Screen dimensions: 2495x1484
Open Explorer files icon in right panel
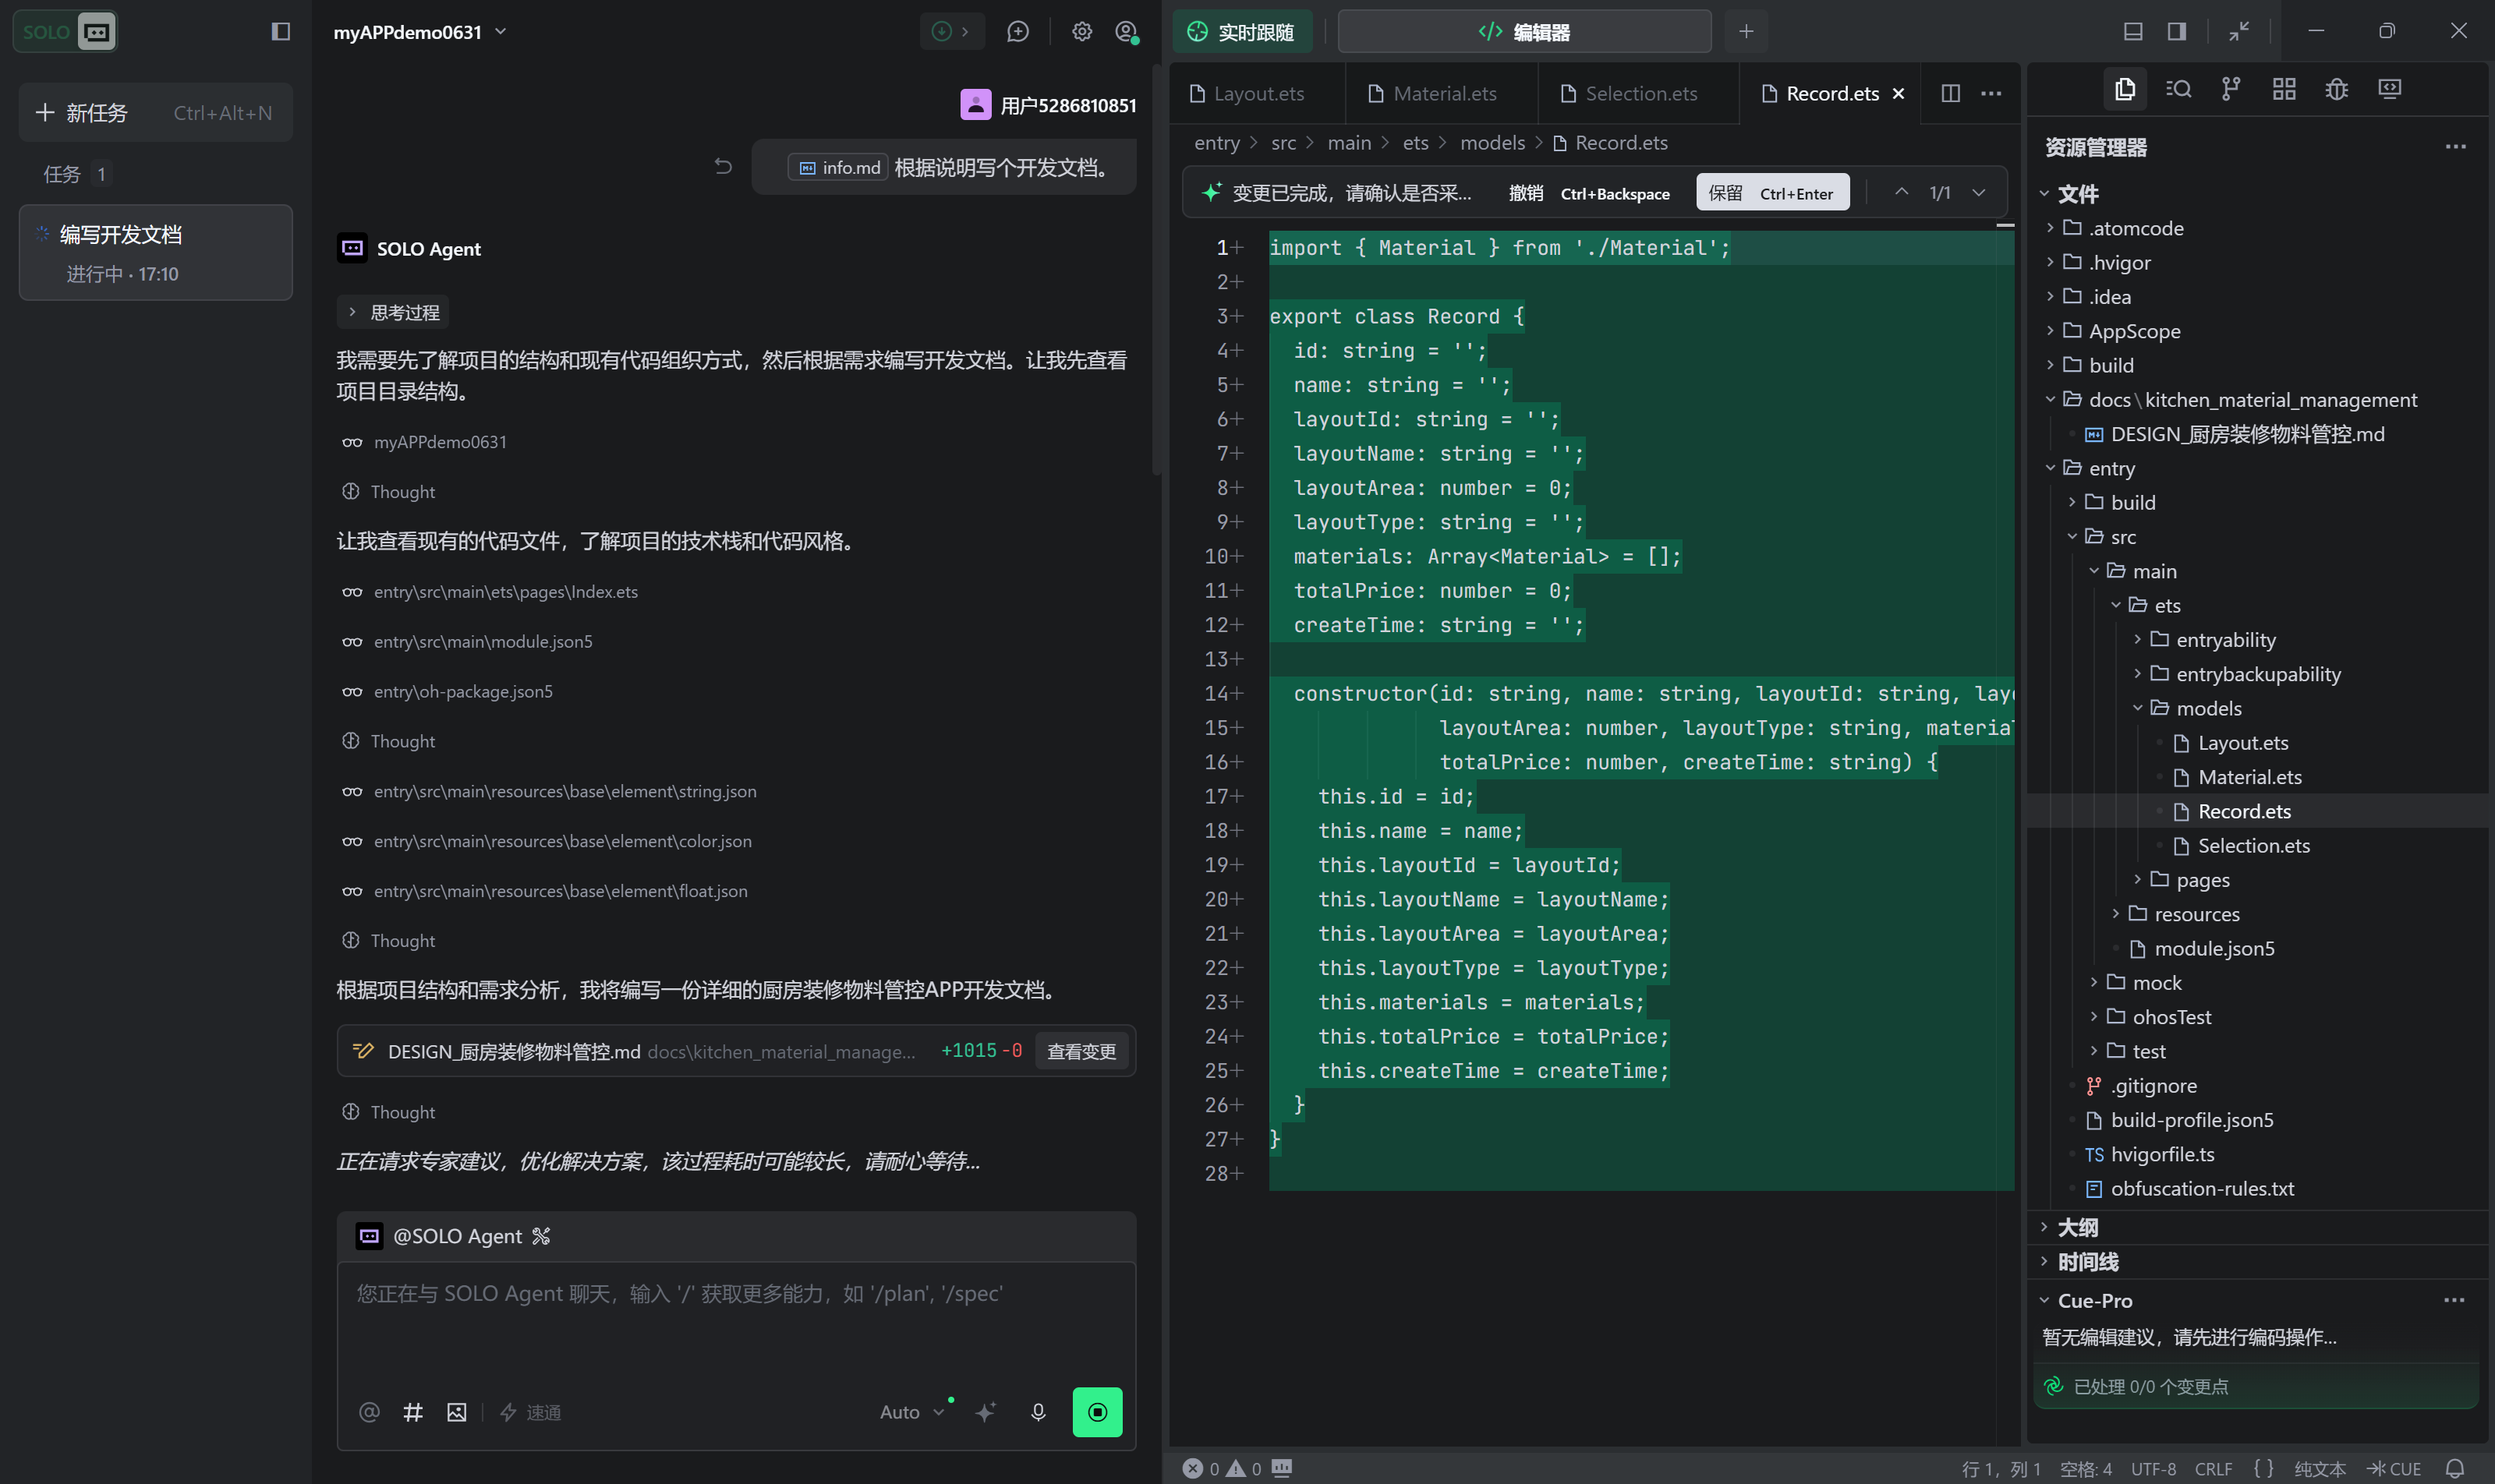2125,89
